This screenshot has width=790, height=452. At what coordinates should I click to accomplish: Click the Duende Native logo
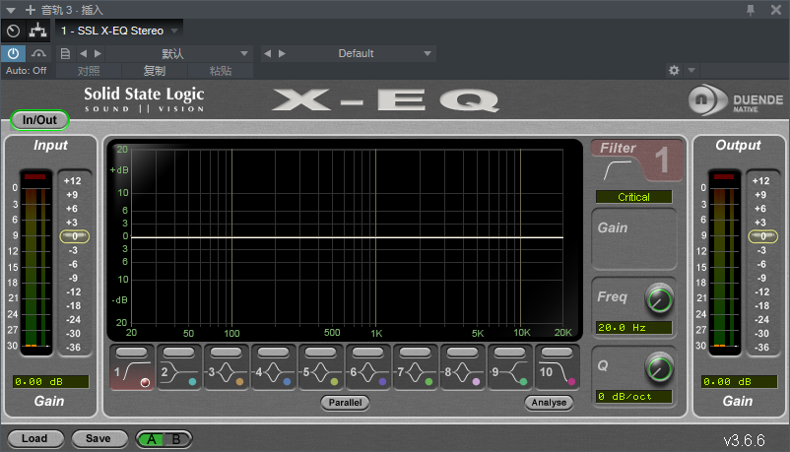point(735,99)
